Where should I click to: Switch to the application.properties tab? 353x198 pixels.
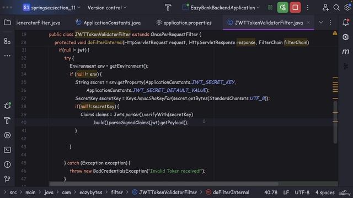pyautogui.click(x=184, y=23)
